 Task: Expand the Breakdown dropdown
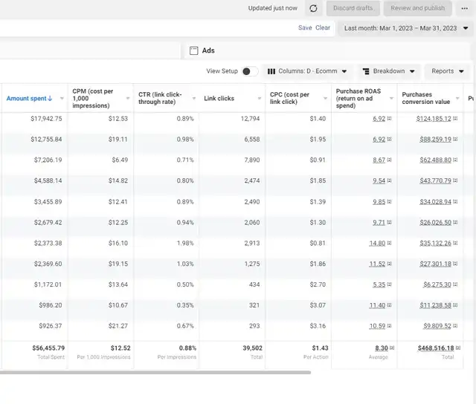point(389,71)
